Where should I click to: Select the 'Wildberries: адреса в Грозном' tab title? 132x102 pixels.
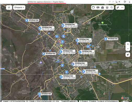(46, 2)
